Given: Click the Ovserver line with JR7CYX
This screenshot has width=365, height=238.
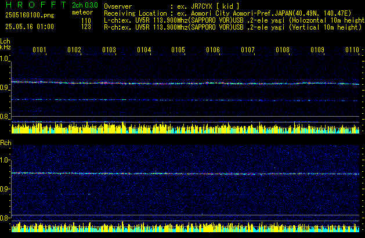Looking at the screenshot, I should (x=172, y=6).
